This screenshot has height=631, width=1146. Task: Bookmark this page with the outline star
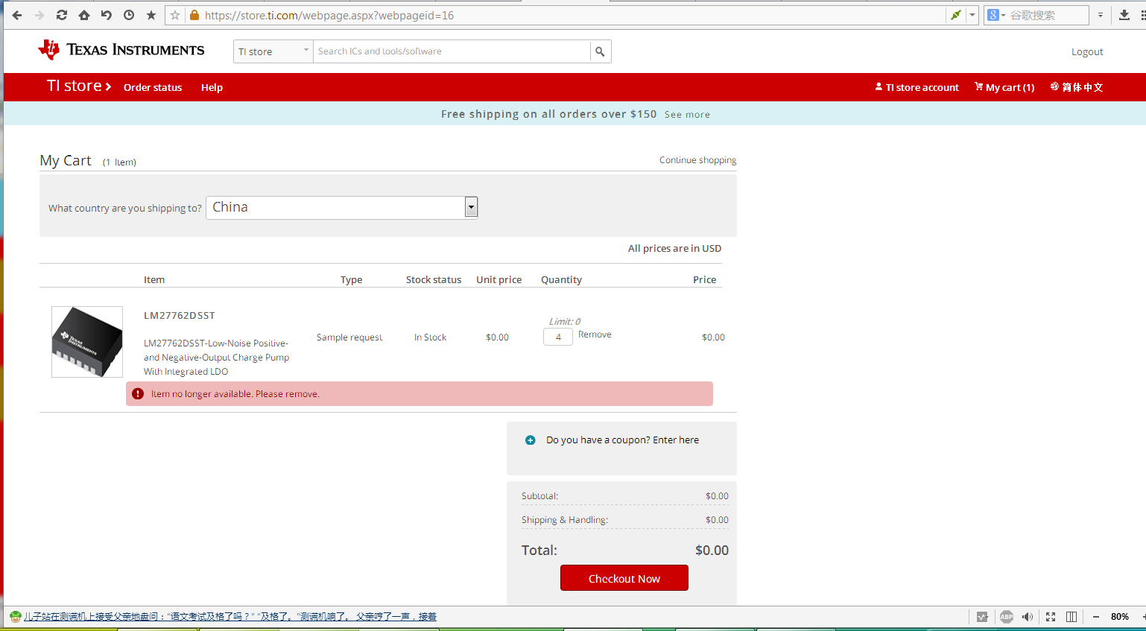(x=175, y=15)
